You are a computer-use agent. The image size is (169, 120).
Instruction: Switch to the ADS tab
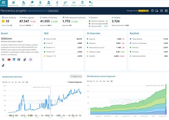point(57,3)
